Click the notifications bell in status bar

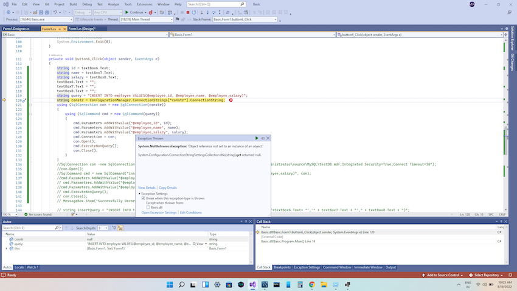tap(510, 275)
